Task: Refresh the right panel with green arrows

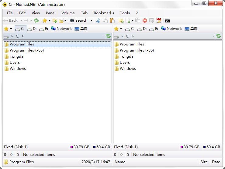Action: pos(218,36)
